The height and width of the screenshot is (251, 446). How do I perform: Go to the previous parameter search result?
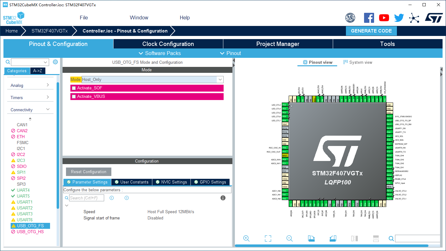(x=112, y=198)
